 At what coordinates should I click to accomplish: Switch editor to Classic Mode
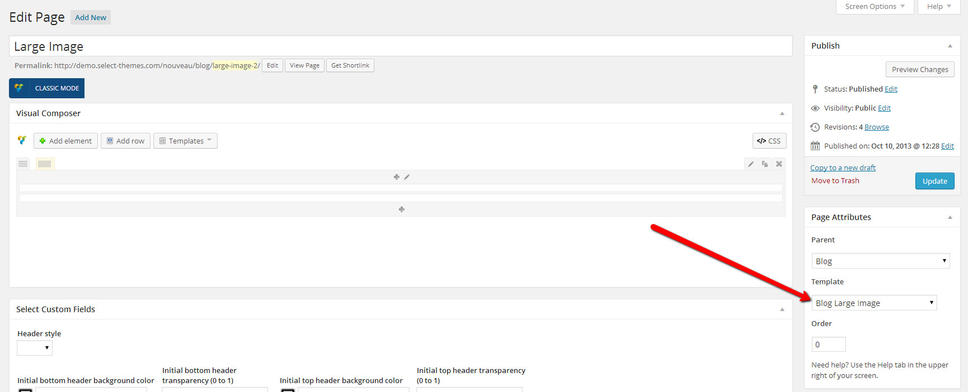pyautogui.click(x=47, y=88)
